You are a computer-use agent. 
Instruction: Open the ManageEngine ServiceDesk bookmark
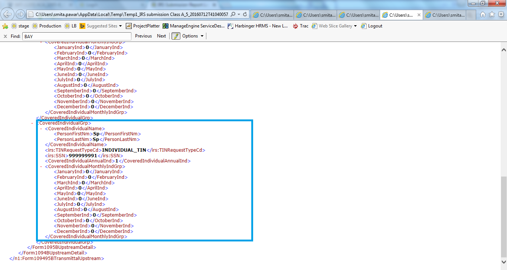click(x=193, y=26)
